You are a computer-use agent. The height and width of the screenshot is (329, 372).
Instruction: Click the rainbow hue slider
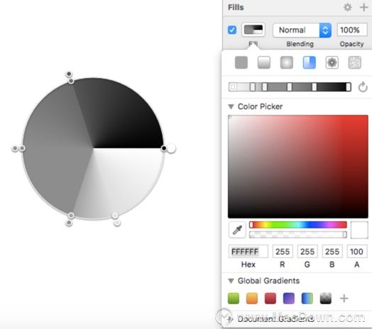[298, 225]
